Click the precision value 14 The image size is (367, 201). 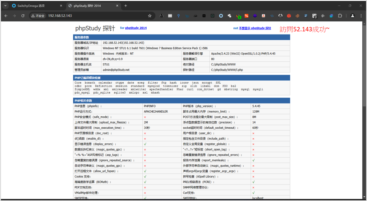point(254,123)
